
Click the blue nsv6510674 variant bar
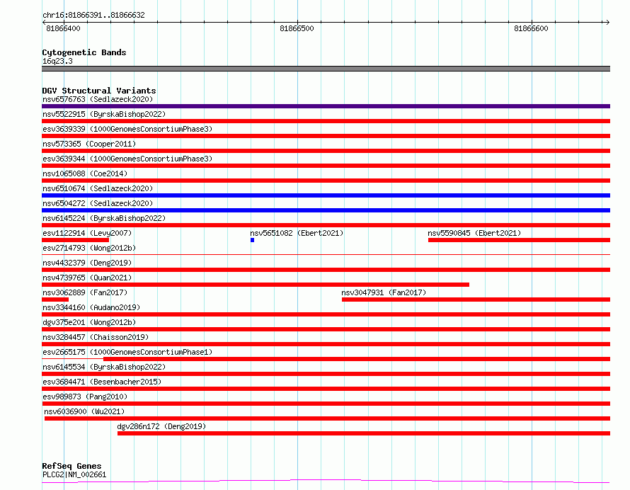click(326, 195)
